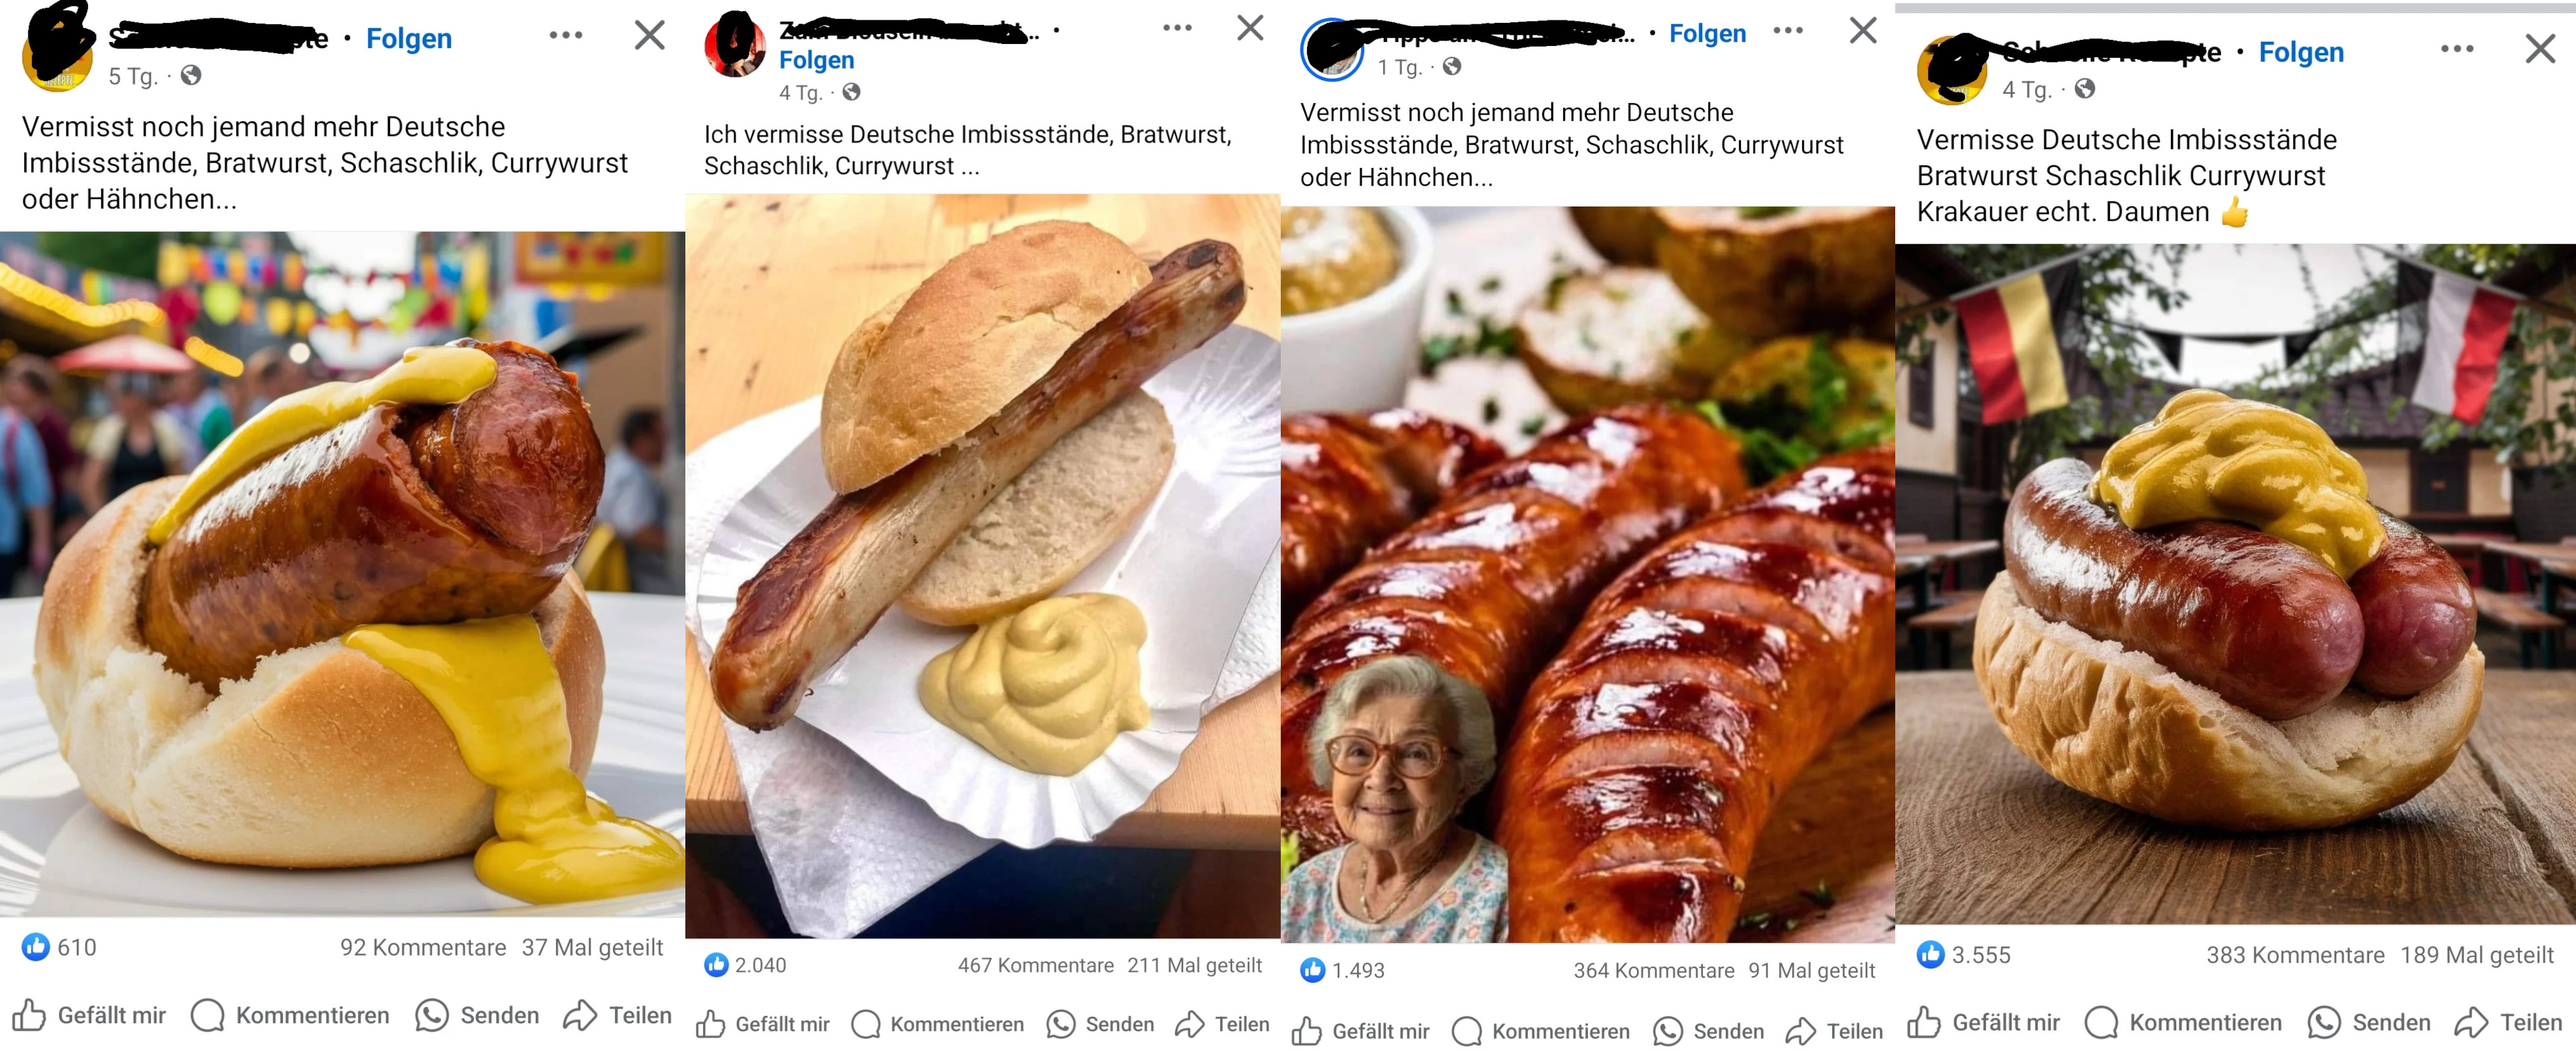
Task: Send the grandma sausage post via Senden
Action: tap(1708, 1031)
